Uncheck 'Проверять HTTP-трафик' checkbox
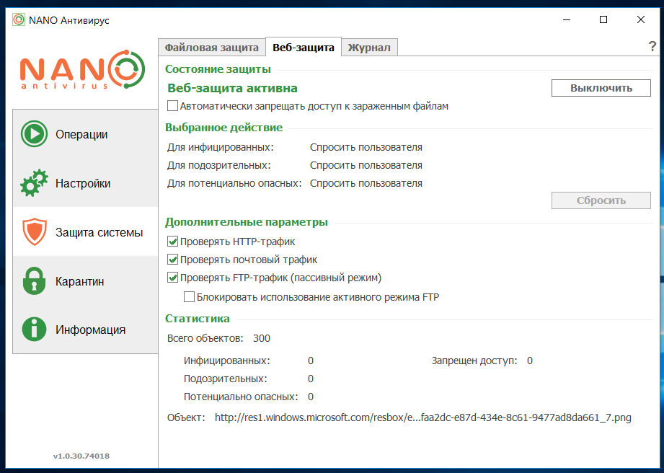The height and width of the screenshot is (473, 664). (x=172, y=242)
